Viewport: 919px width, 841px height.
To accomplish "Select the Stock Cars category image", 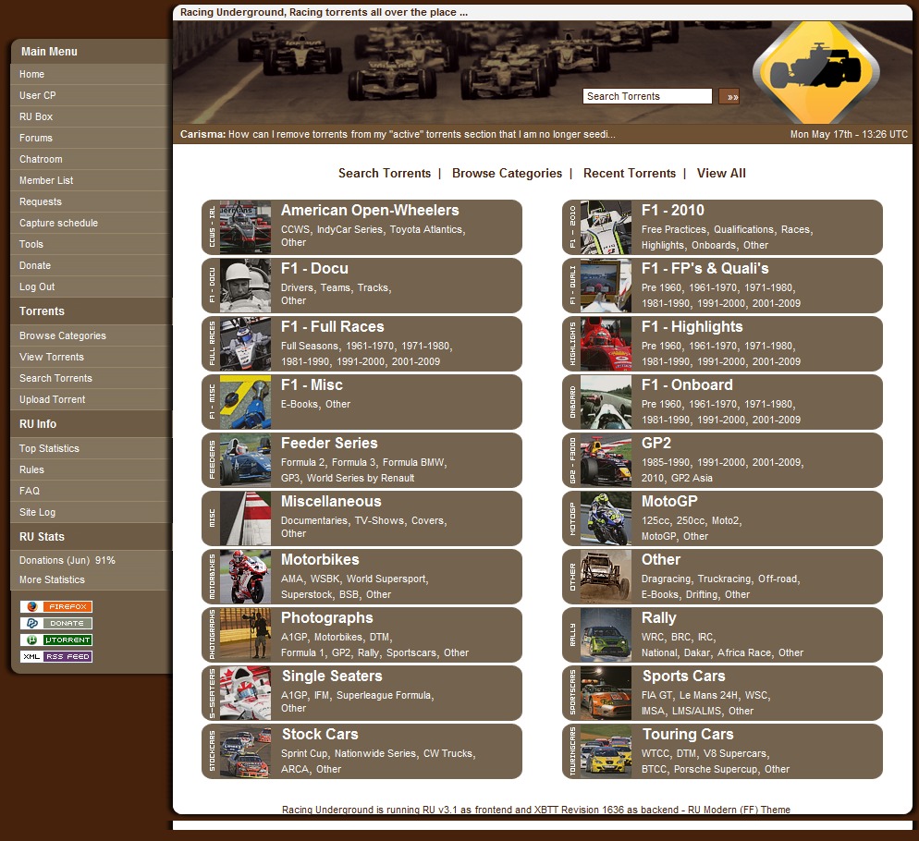I will coord(245,751).
